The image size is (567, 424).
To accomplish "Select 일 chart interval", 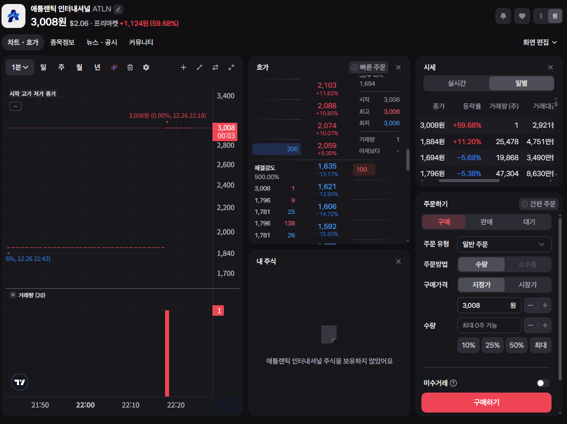I will pos(43,67).
